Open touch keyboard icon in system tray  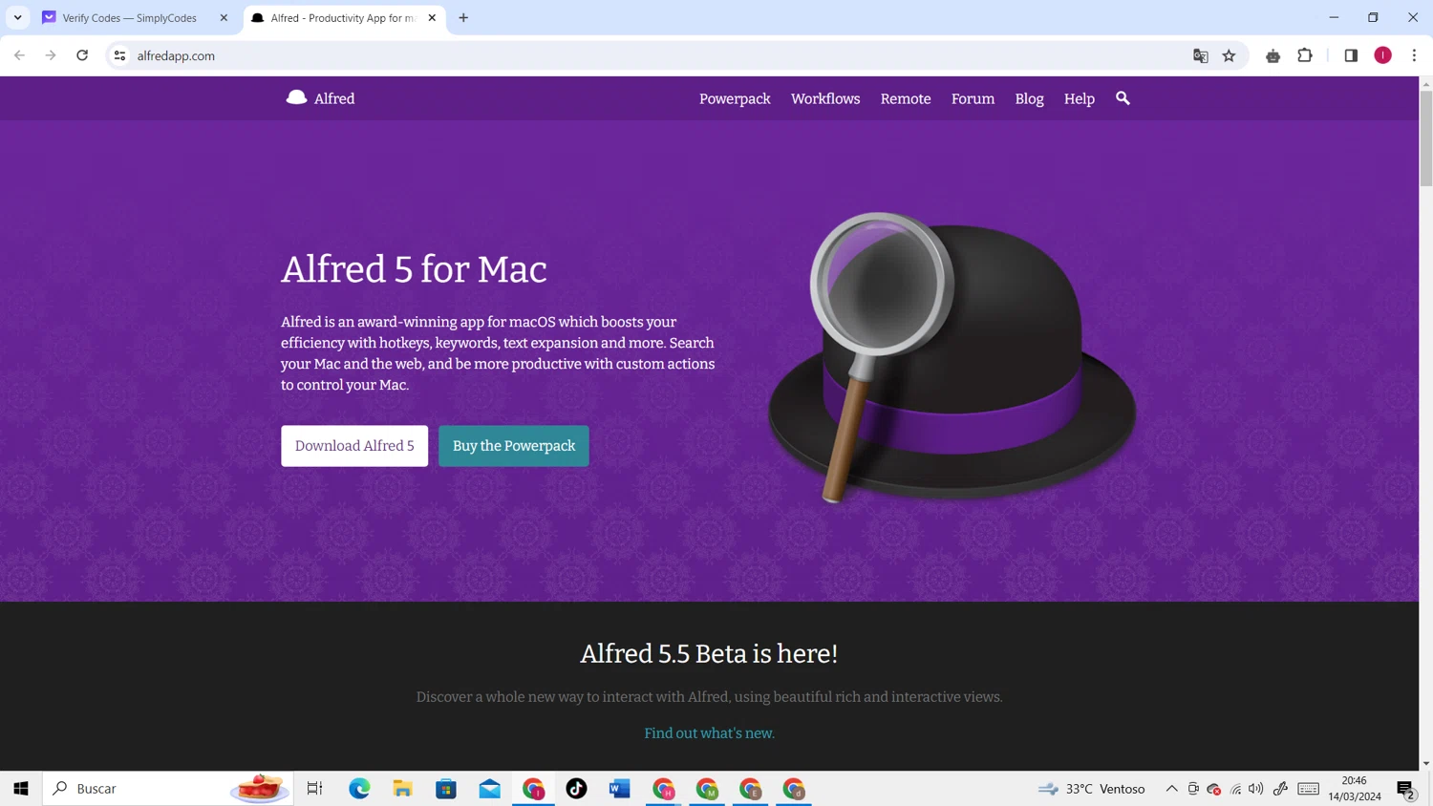(x=1309, y=789)
